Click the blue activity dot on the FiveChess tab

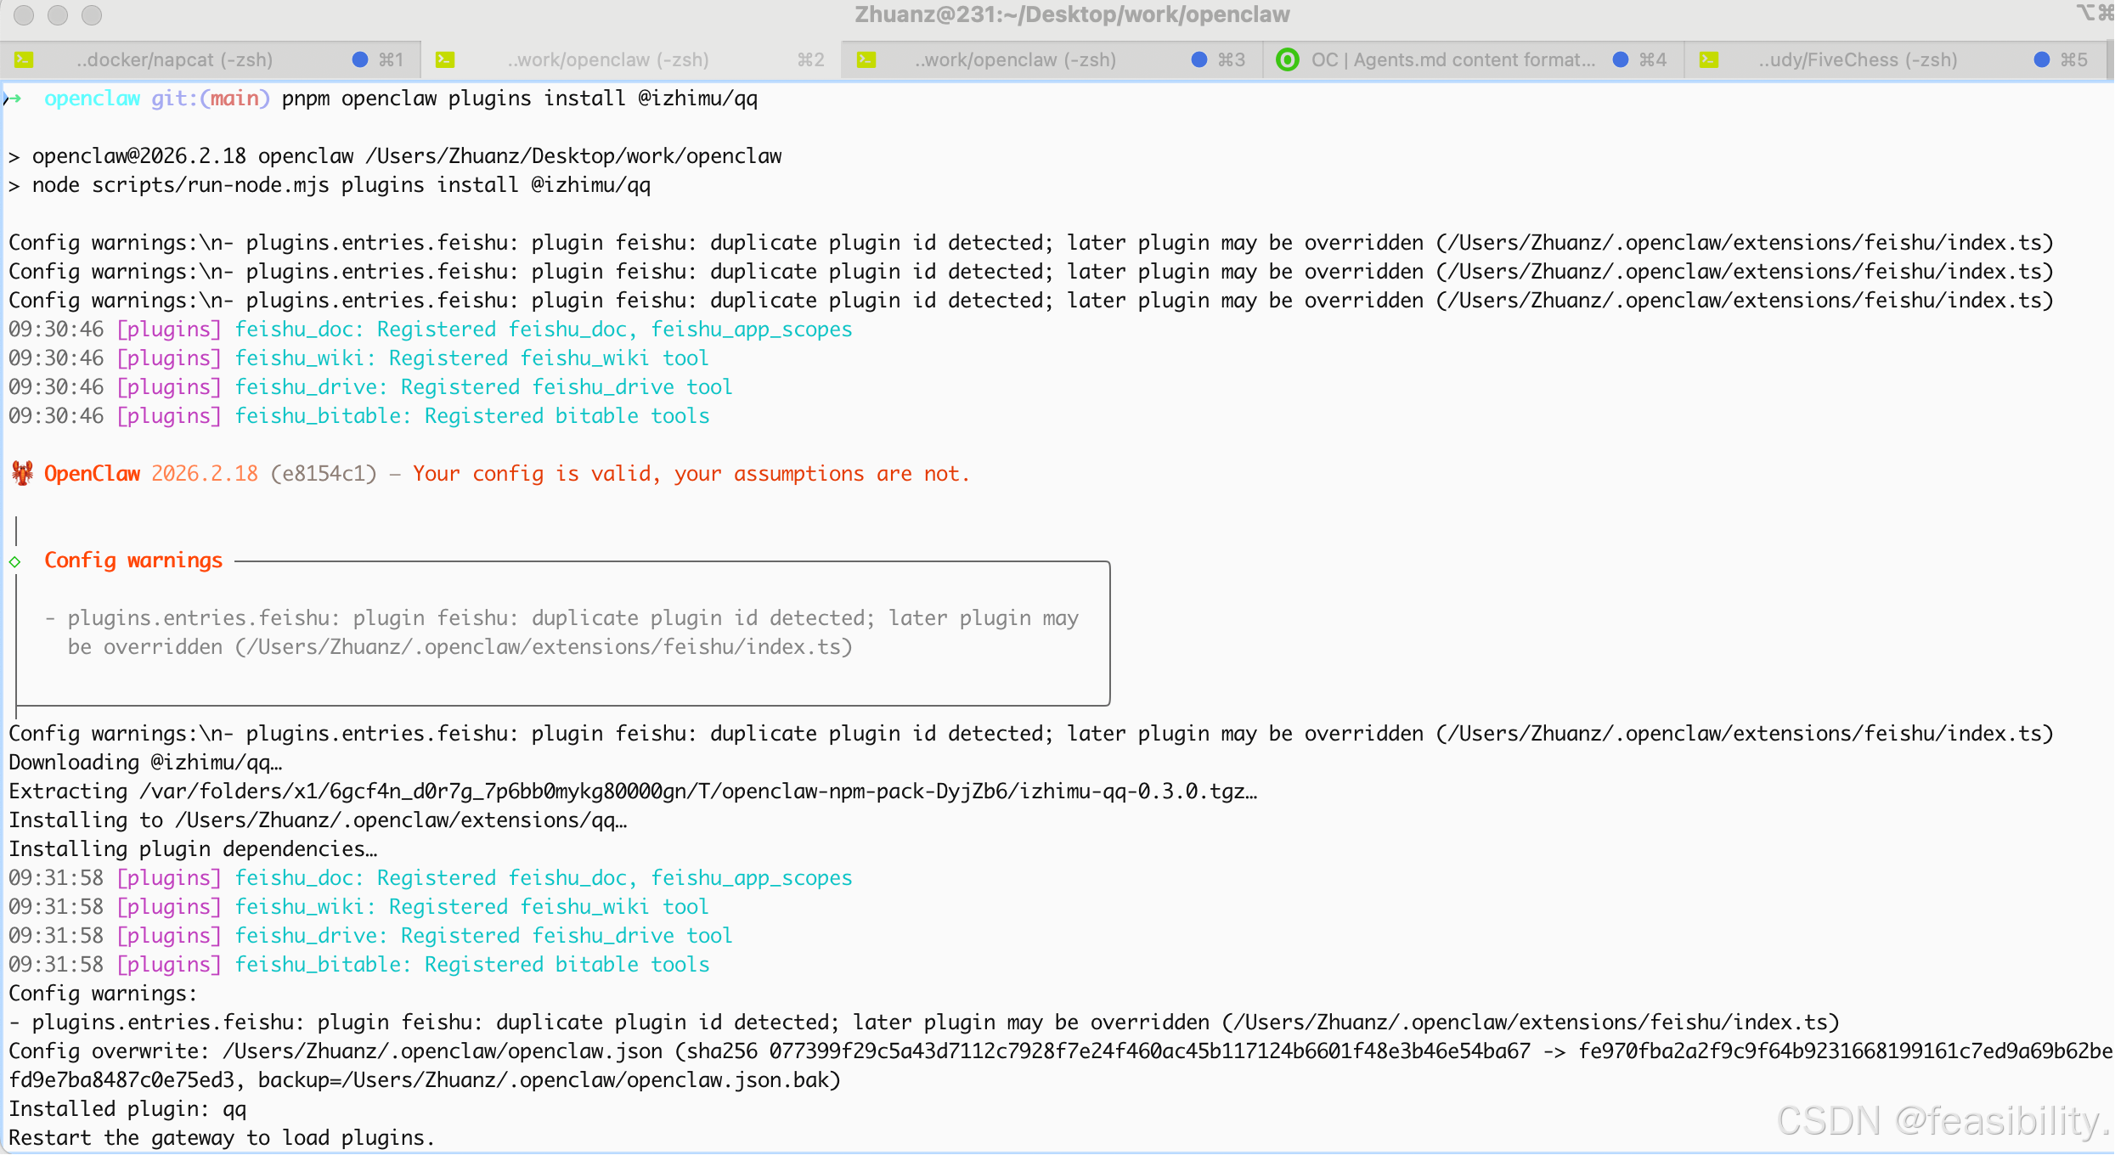tap(2042, 59)
